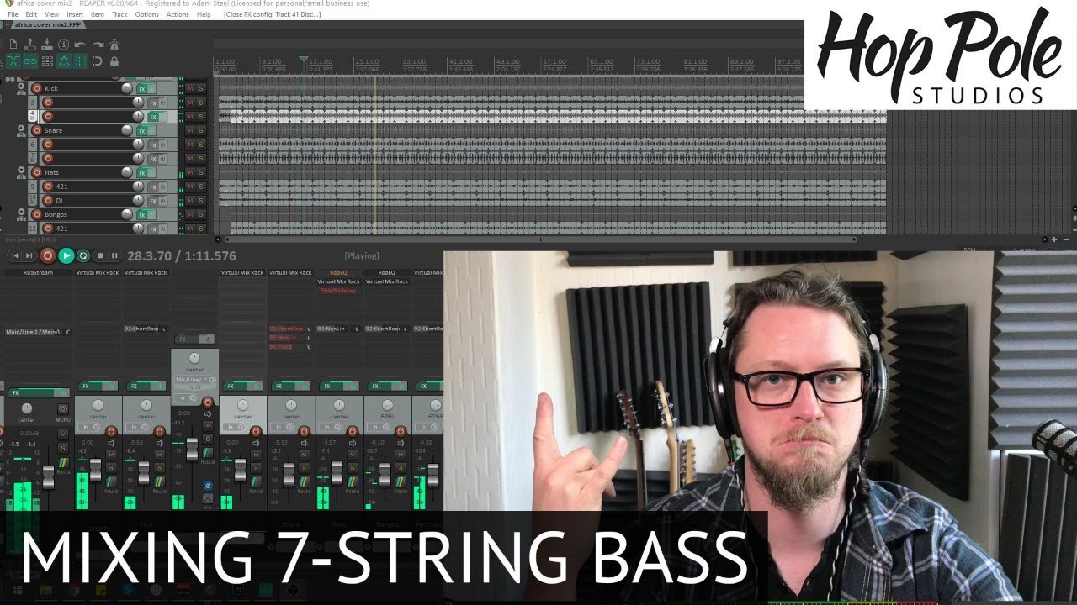Arm the Kick mixer channel for recording
Image resolution: width=1077 pixels, height=605 pixels.
(160, 432)
